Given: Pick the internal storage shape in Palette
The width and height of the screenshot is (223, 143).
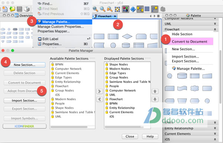Looking at the screenshot, I should tap(194, 76).
